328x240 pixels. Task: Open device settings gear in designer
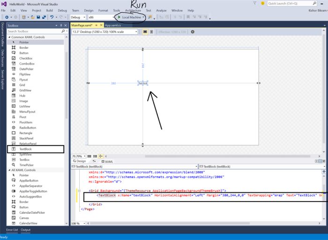click(193, 32)
